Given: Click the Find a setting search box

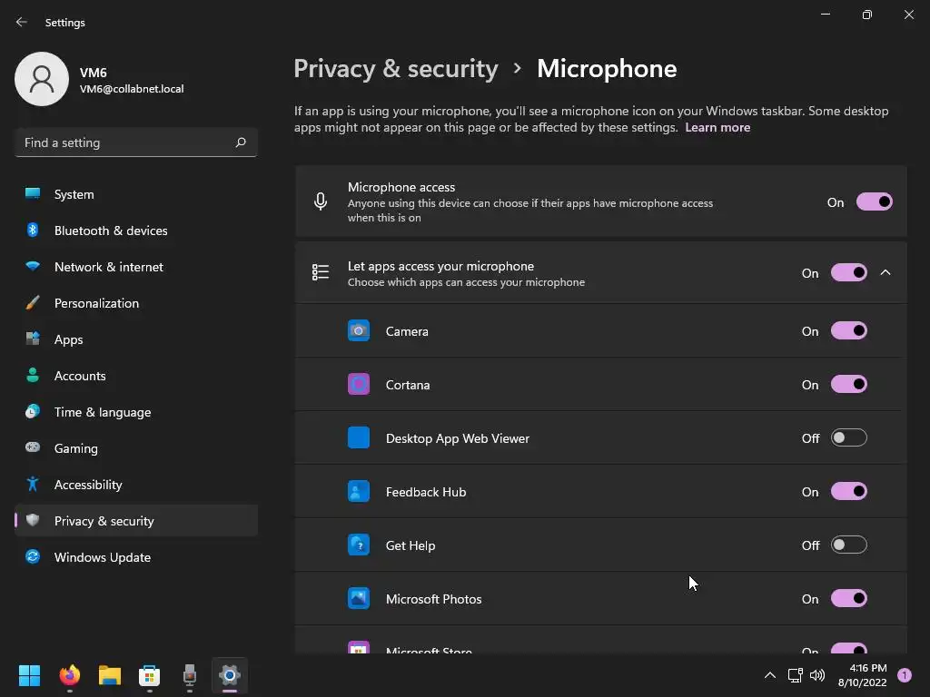Looking at the screenshot, I should [125, 142].
